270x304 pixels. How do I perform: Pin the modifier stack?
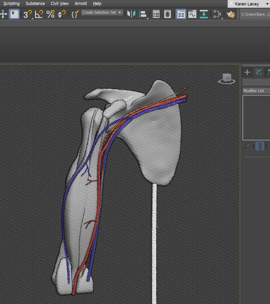pos(247,146)
